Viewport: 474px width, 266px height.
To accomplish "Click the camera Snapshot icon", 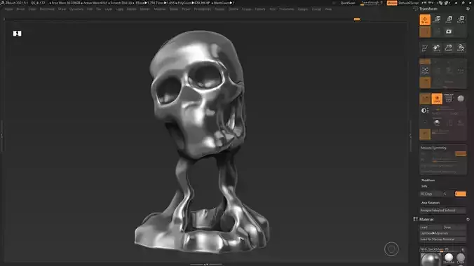I will pyautogui.click(x=449, y=31).
